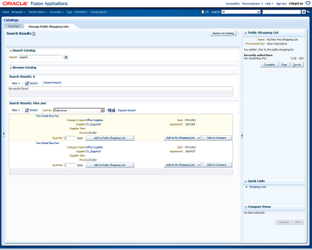This screenshot has width=312, height=250.
Task: Click Expand Search link in blue pen results
Action: pyautogui.click(x=127, y=110)
